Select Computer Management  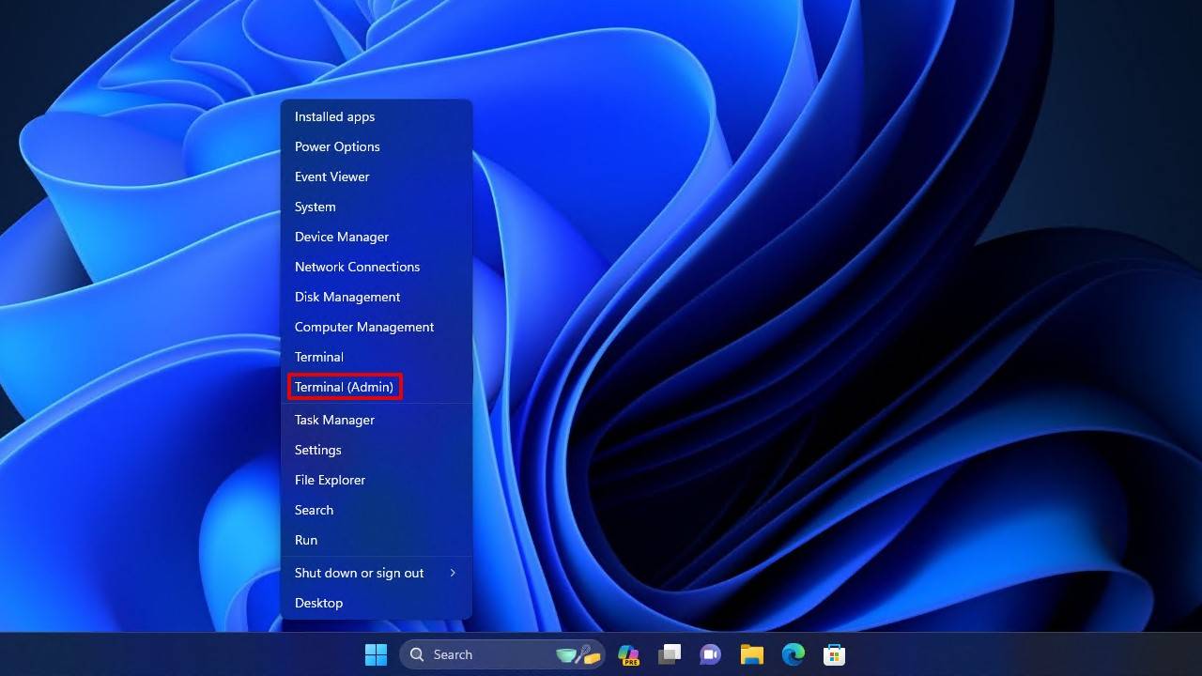[364, 327]
